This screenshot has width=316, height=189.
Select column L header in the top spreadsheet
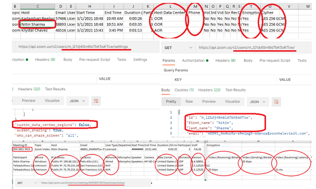click(170, 6)
